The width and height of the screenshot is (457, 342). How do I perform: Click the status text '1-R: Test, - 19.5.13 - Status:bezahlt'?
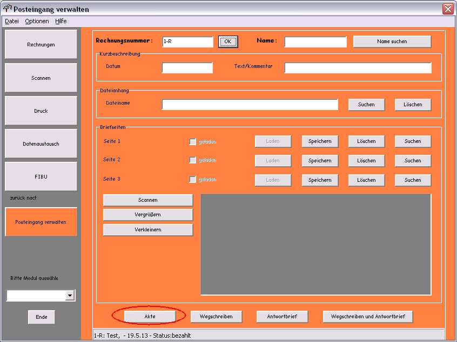[142, 336]
